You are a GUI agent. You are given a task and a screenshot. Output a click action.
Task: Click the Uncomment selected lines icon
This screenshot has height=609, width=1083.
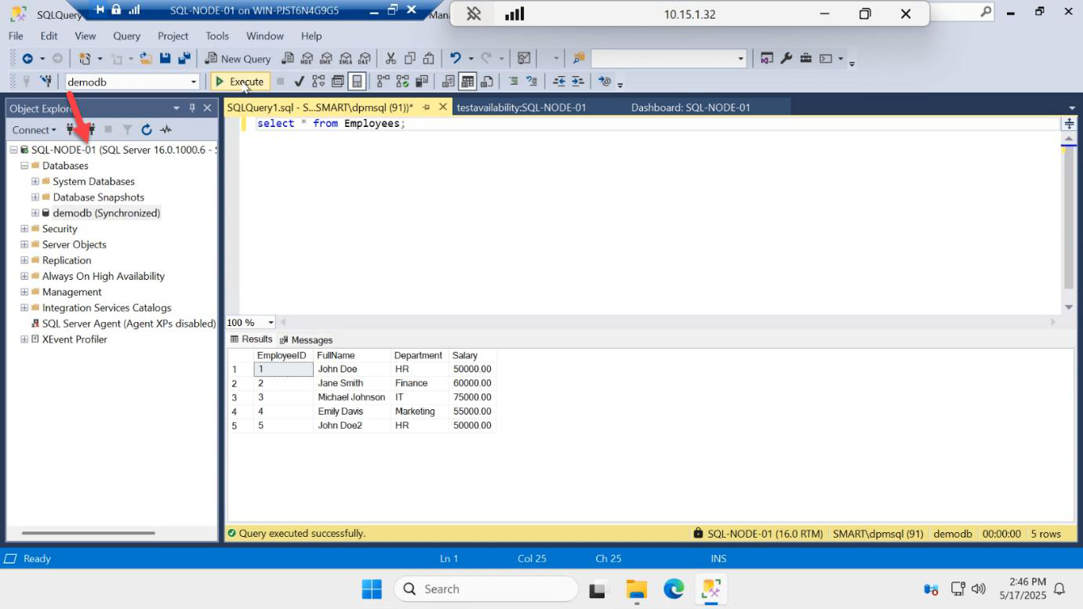coord(532,82)
